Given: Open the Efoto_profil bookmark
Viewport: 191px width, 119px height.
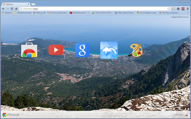Looking at the screenshot, I should point(39,13).
